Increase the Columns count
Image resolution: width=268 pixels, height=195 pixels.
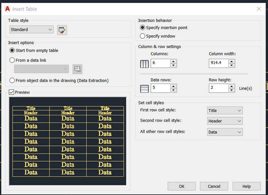pyautogui.click(x=173, y=62)
